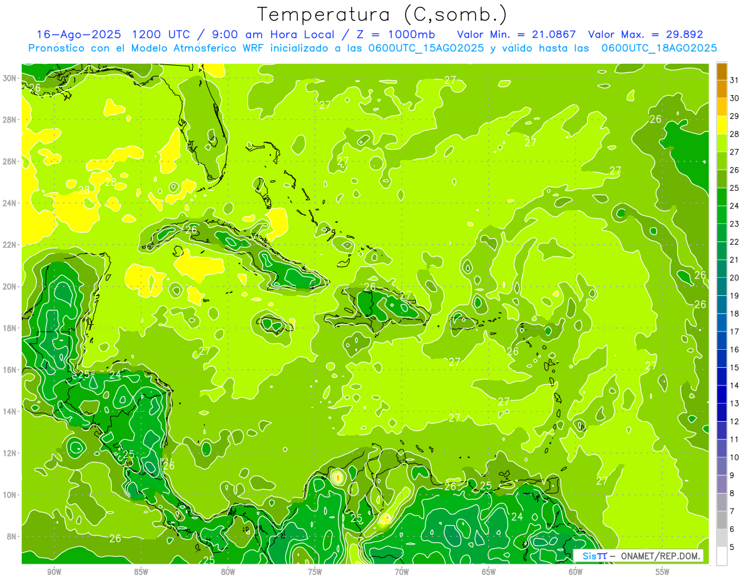This screenshot has height=580, width=751.
Task: Select the "1200 UTC" time text
Action: tap(160, 34)
